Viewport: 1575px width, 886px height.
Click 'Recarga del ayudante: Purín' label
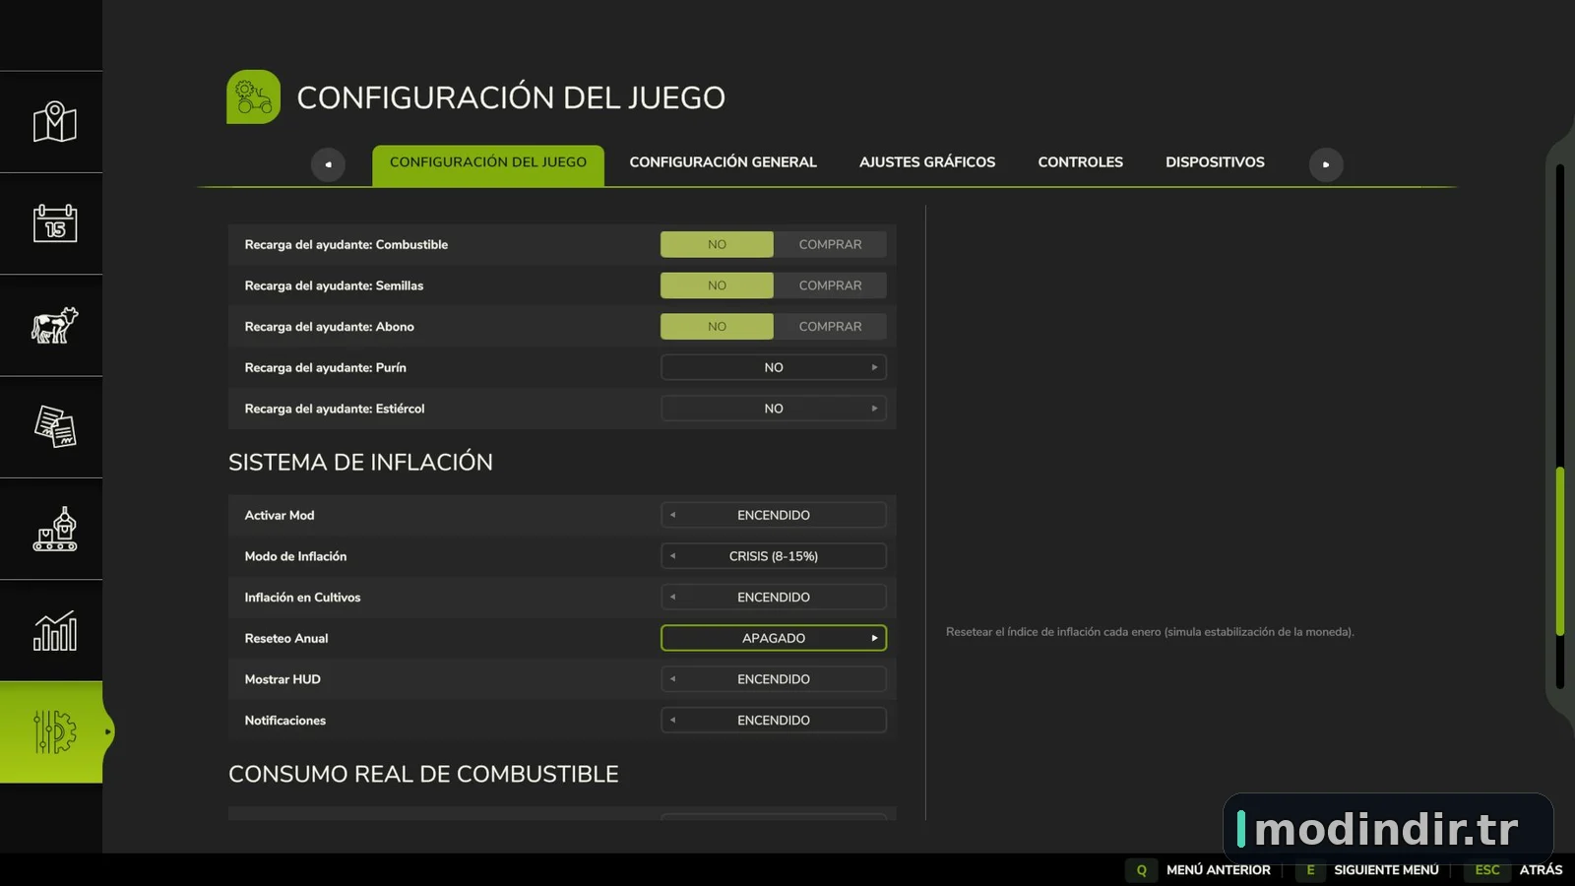[325, 367]
